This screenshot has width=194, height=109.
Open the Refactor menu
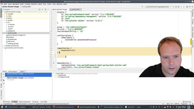34,4
